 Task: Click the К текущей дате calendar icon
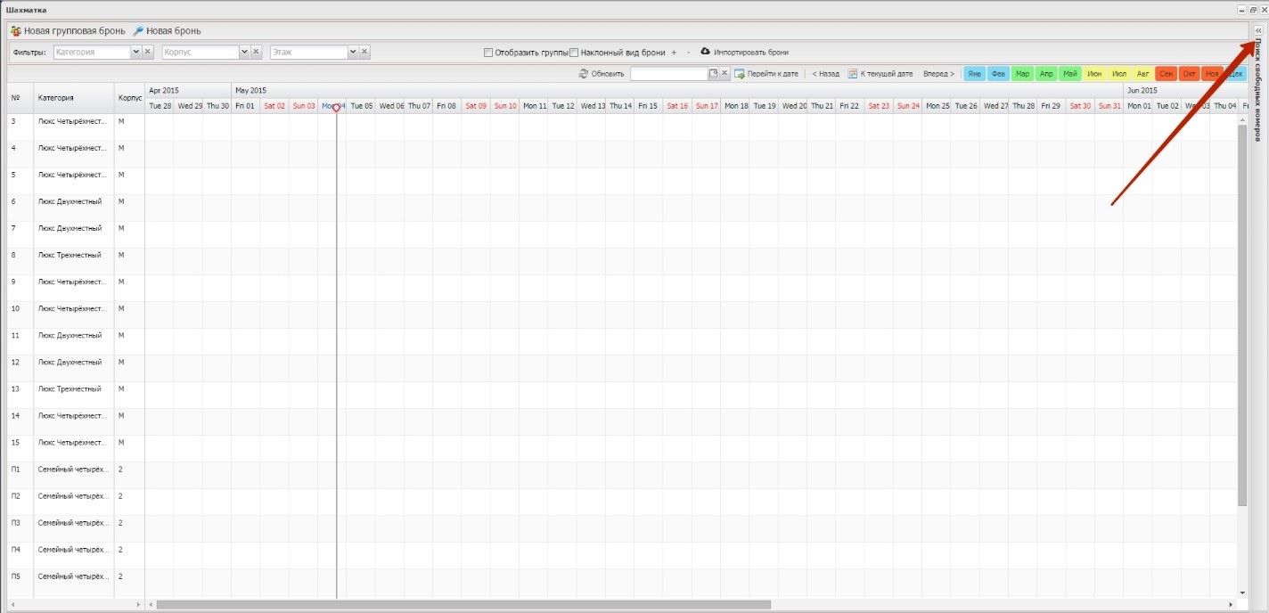(x=853, y=74)
